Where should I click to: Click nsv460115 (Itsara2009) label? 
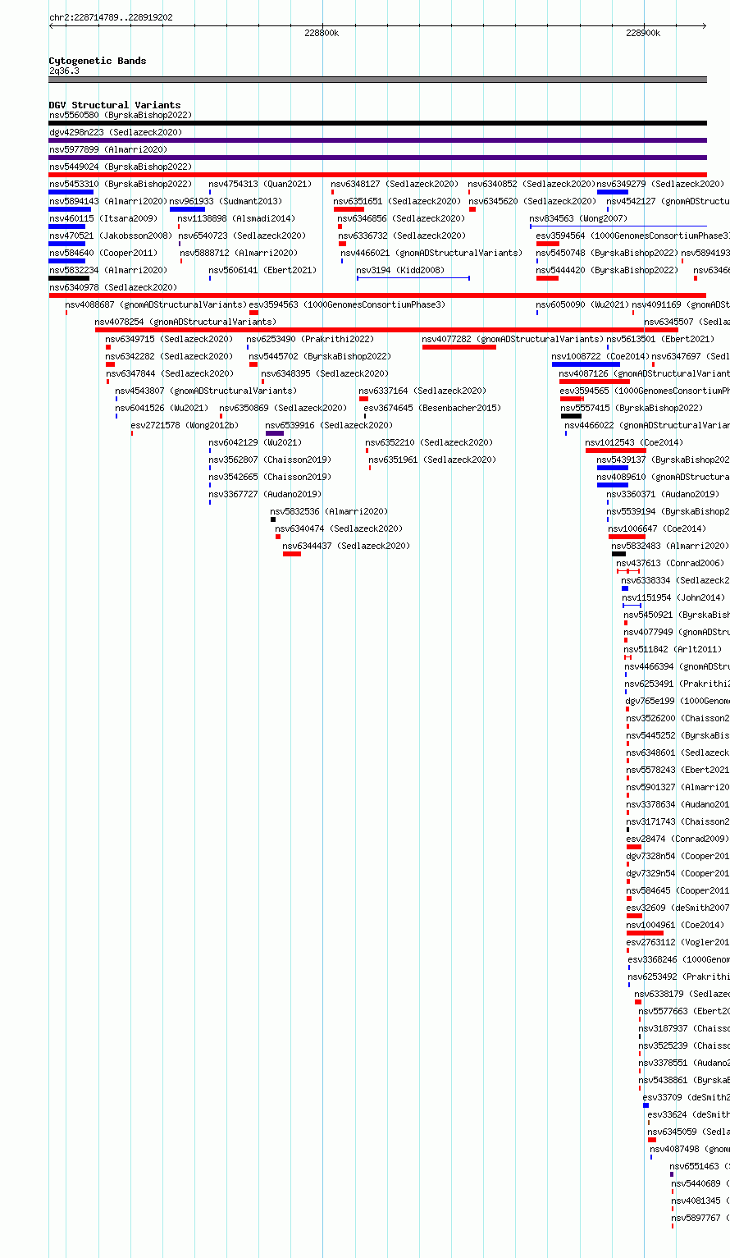pos(103,218)
